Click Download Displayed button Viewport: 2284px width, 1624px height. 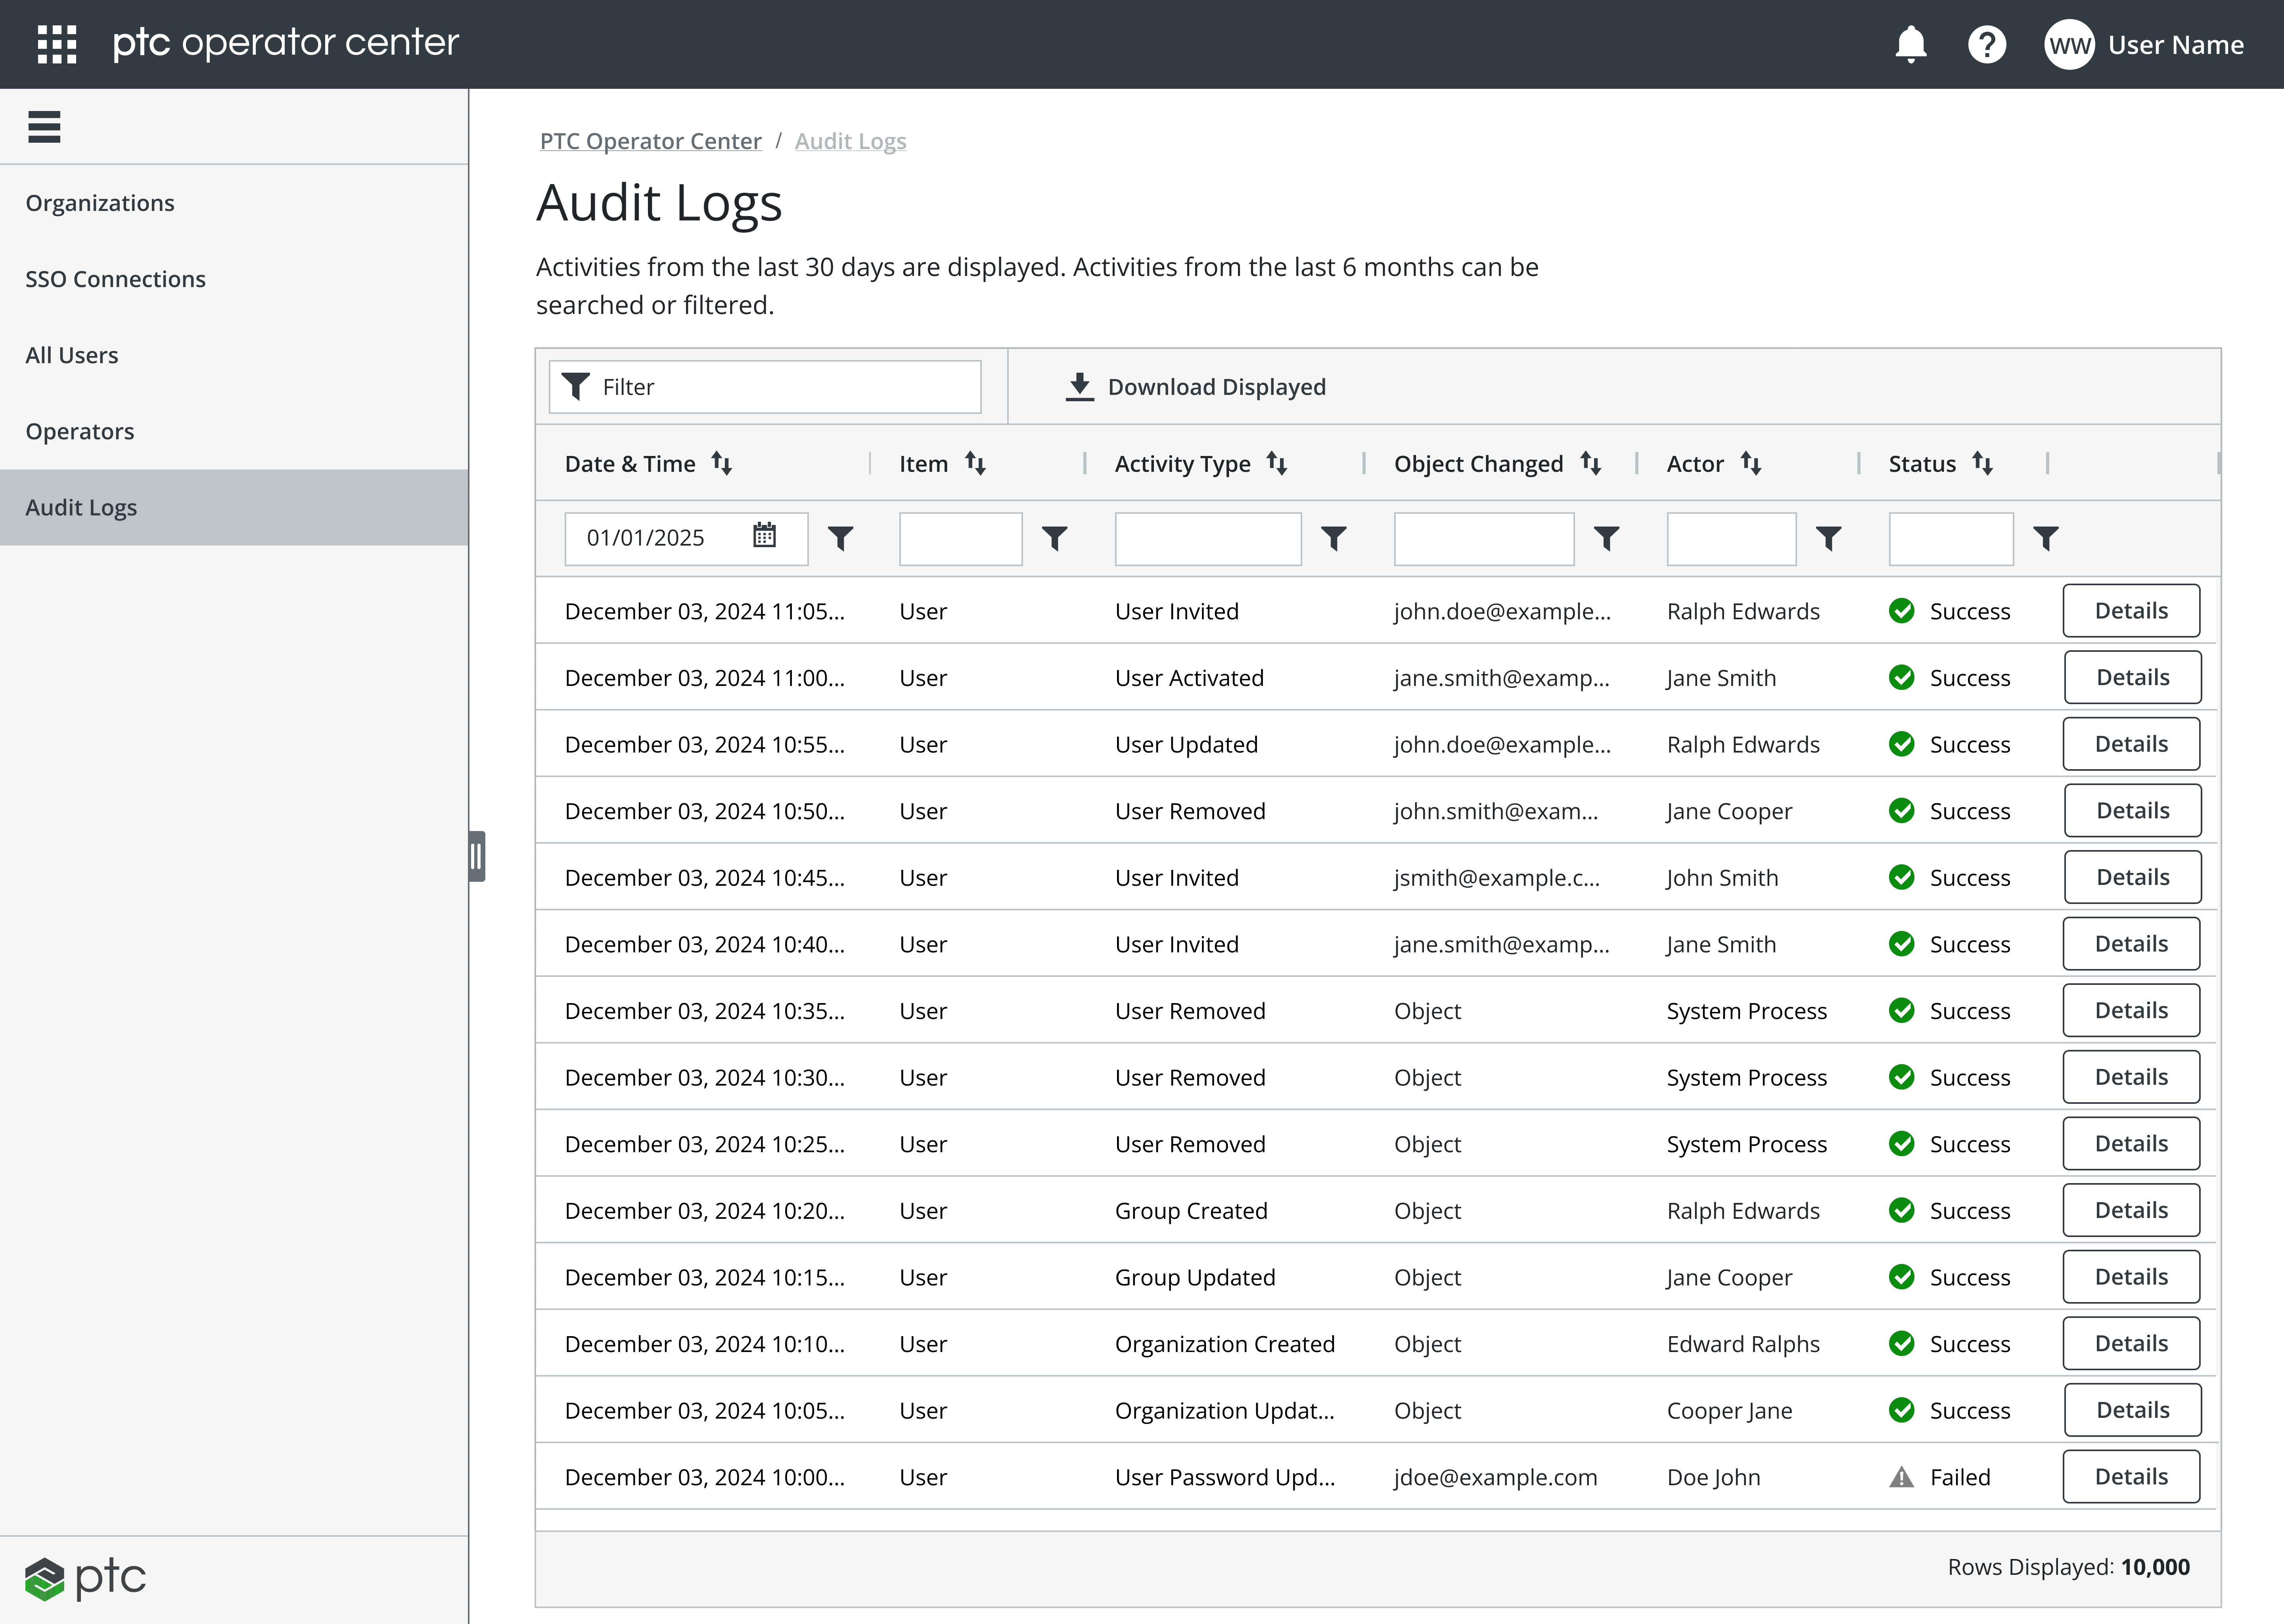(1196, 387)
